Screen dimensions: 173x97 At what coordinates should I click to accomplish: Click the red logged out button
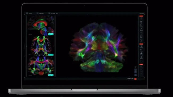[135, 79]
